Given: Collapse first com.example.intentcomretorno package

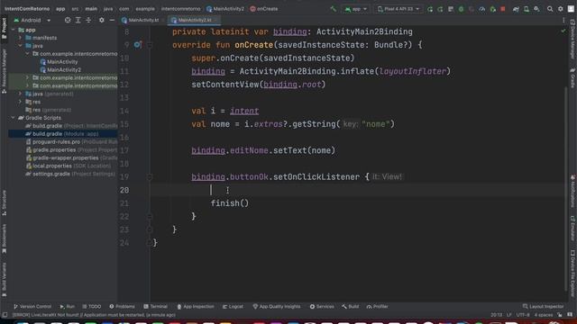Looking at the screenshot, I should 27,54.
